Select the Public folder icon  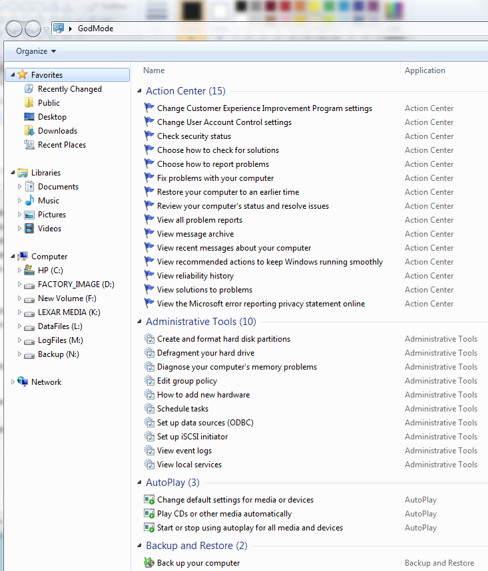(x=29, y=102)
